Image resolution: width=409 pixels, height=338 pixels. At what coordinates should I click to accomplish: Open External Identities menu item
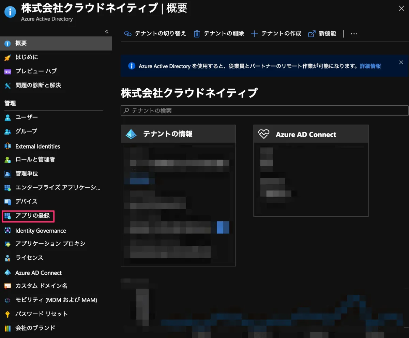(37, 146)
